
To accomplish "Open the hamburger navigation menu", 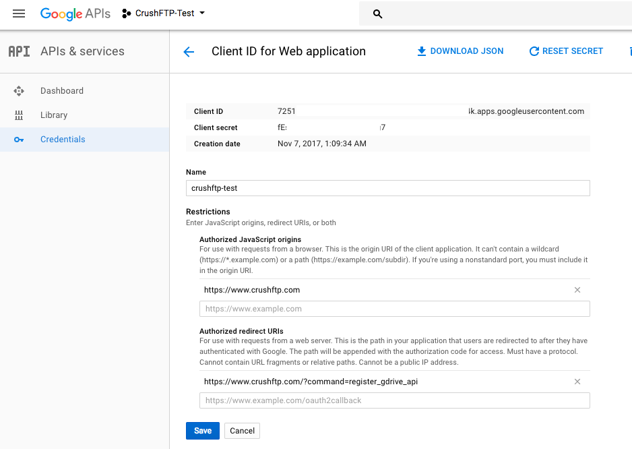I will [x=19, y=13].
